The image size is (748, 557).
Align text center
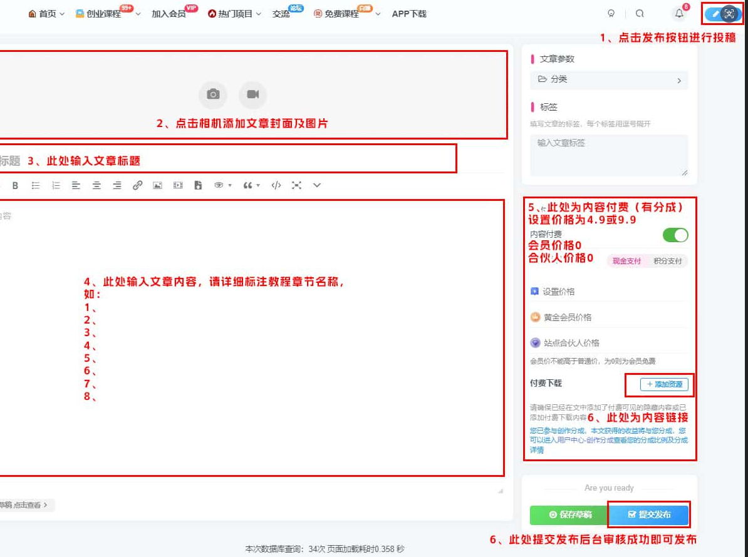point(96,185)
